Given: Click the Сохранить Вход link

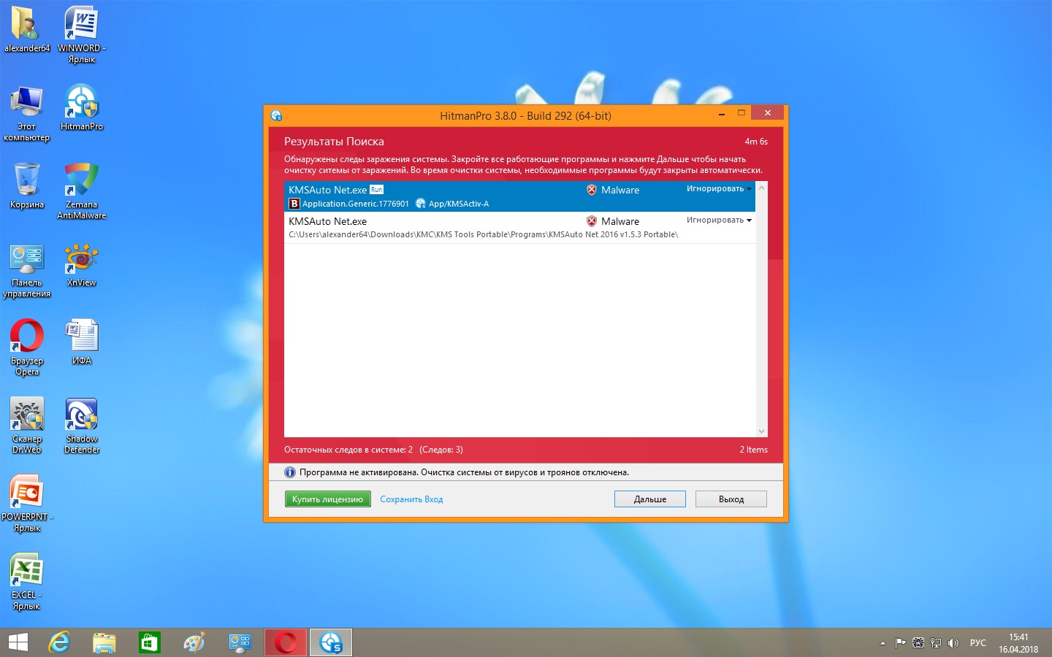Looking at the screenshot, I should tap(411, 499).
